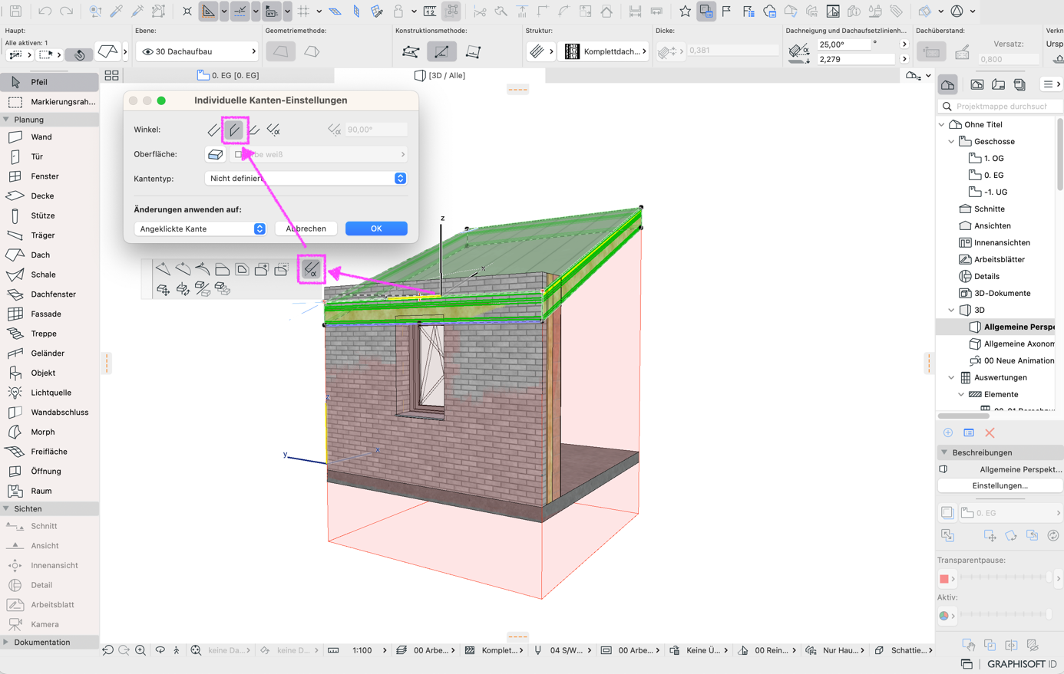Collapse the Geschosse tree node
Screen dimensions: 1064x674
[x=952, y=142]
